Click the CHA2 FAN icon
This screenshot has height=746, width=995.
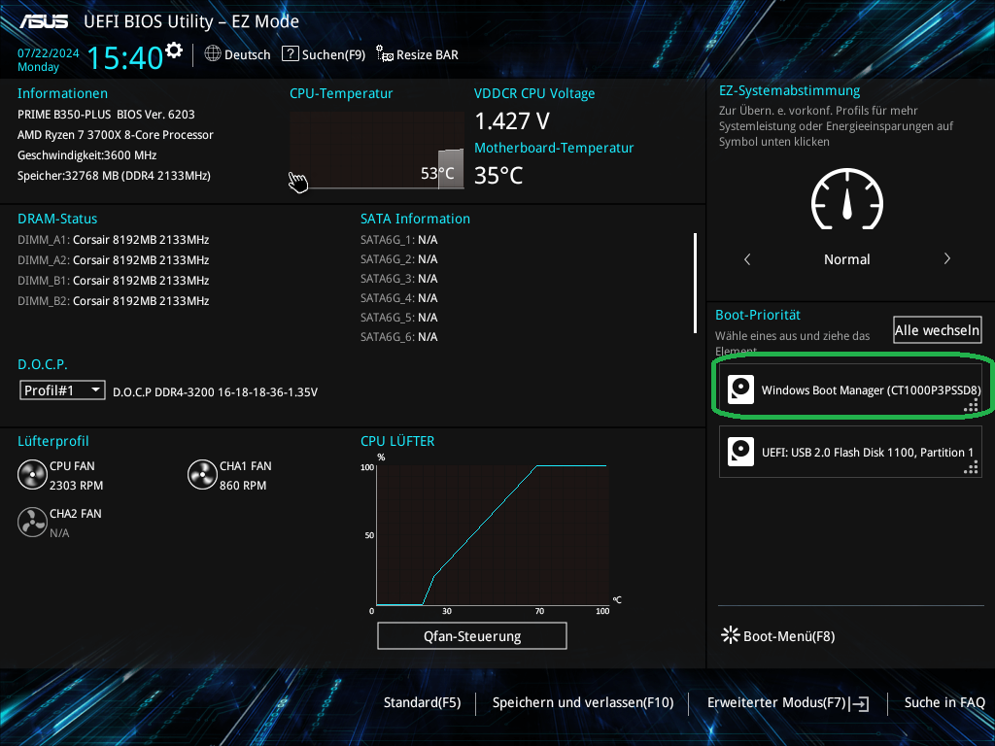[32, 523]
